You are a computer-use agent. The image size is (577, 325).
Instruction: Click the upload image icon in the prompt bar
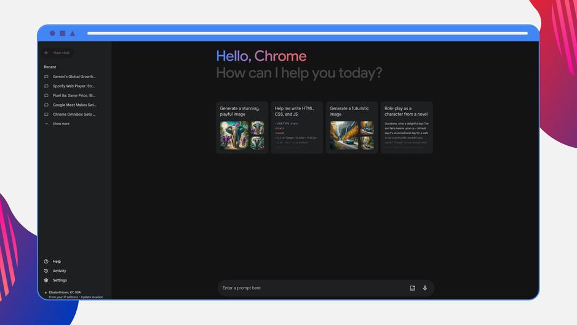point(412,288)
